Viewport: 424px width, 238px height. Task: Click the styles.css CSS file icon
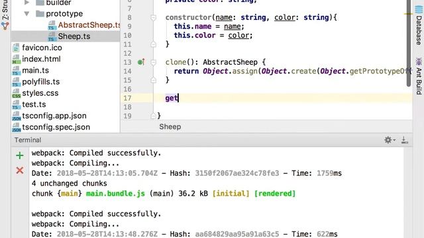click(x=16, y=93)
